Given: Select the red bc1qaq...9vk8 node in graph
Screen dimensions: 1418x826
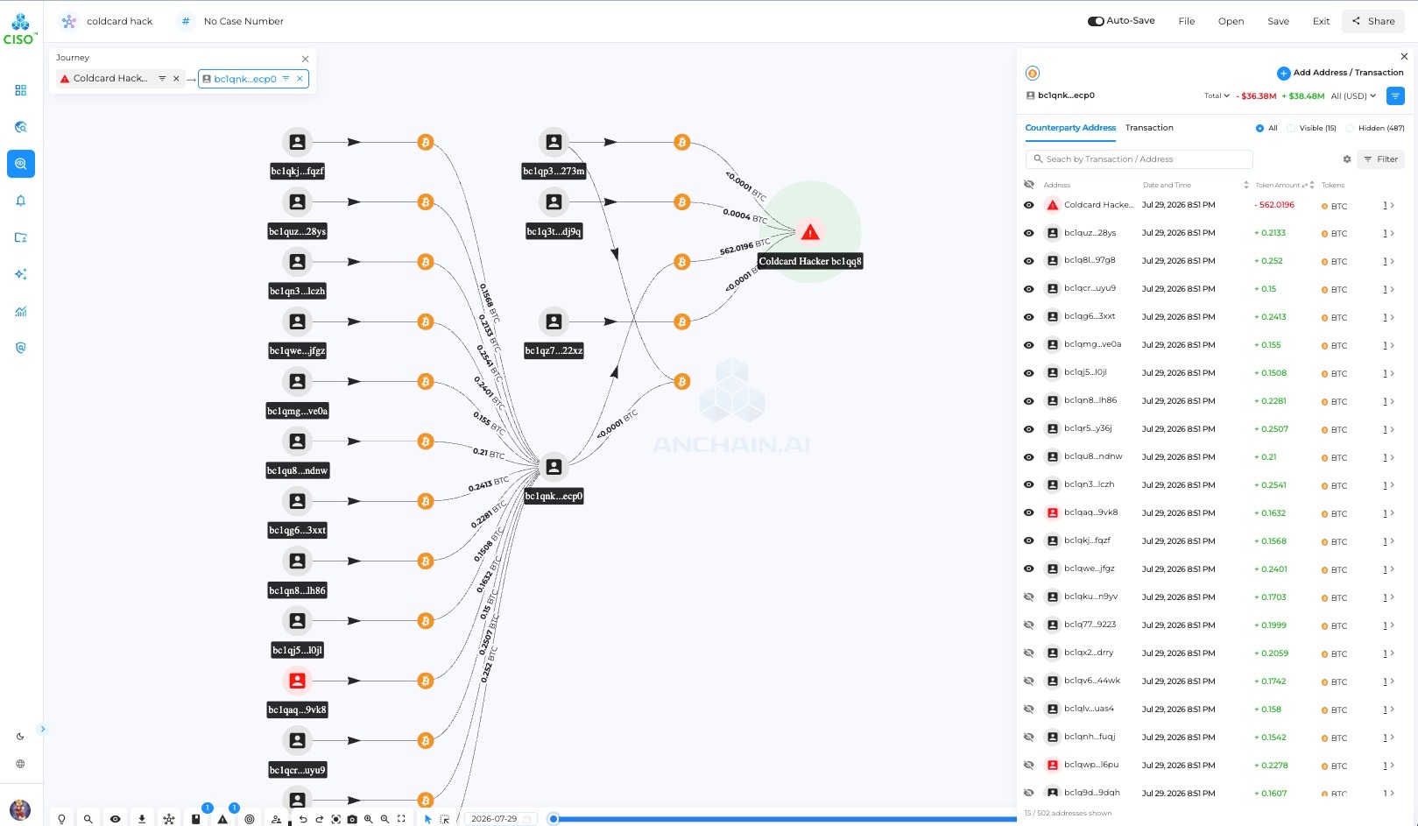Looking at the screenshot, I should [x=298, y=681].
